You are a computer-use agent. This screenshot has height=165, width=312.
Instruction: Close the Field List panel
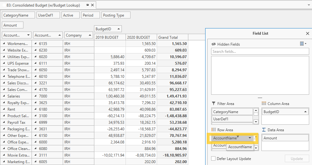(307, 33)
